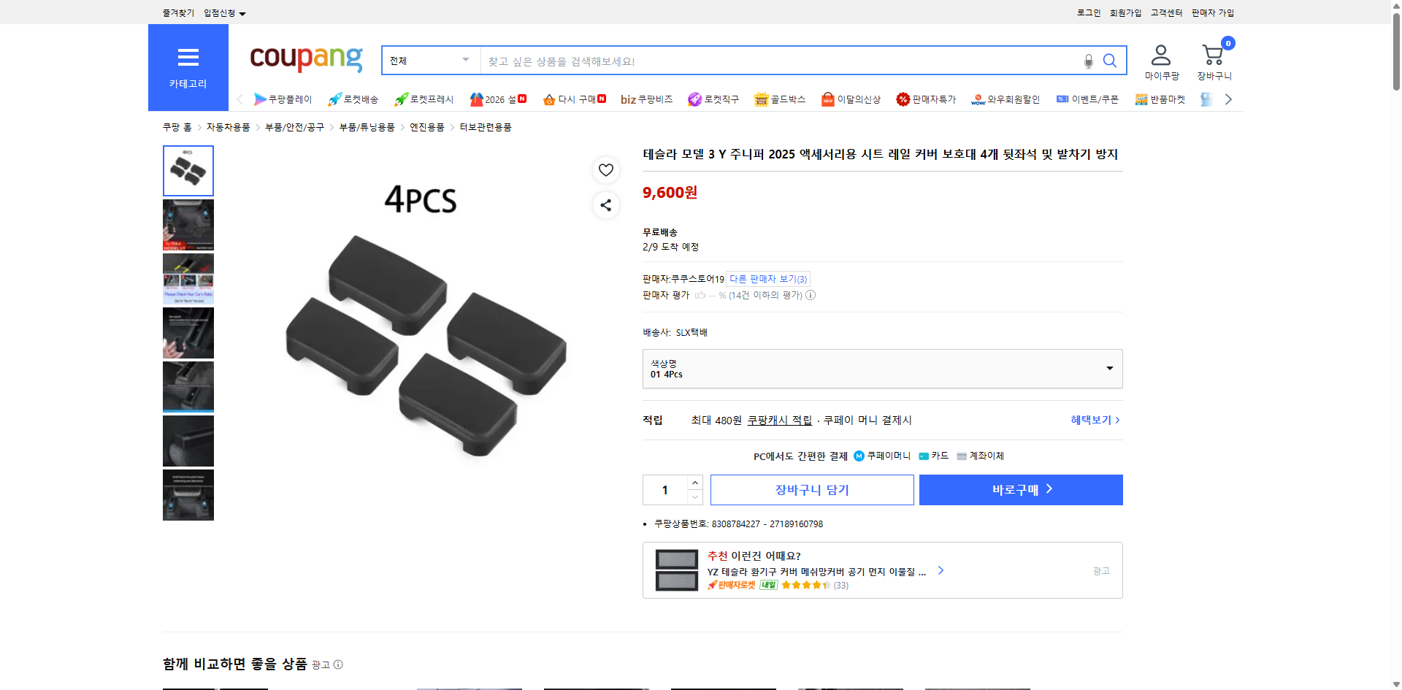Open the 골드박스 navigation icon

coord(780,99)
